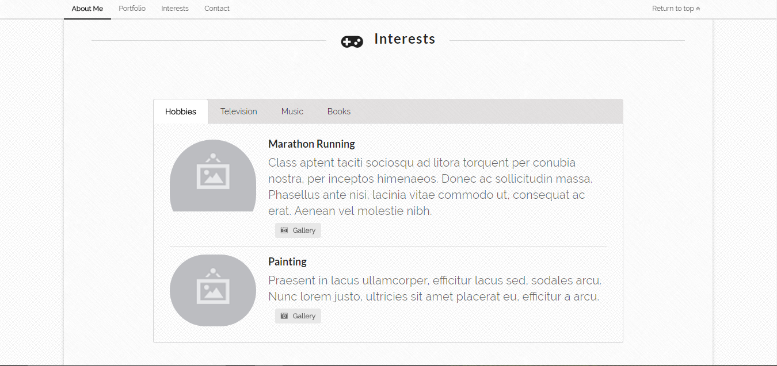Navigate to the Contact section
The height and width of the screenshot is (366, 777).
(216, 9)
